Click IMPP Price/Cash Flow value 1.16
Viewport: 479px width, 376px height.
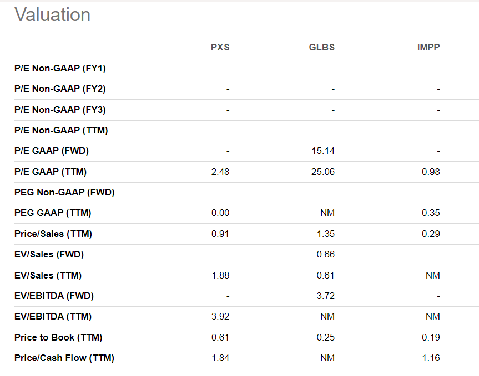click(431, 358)
